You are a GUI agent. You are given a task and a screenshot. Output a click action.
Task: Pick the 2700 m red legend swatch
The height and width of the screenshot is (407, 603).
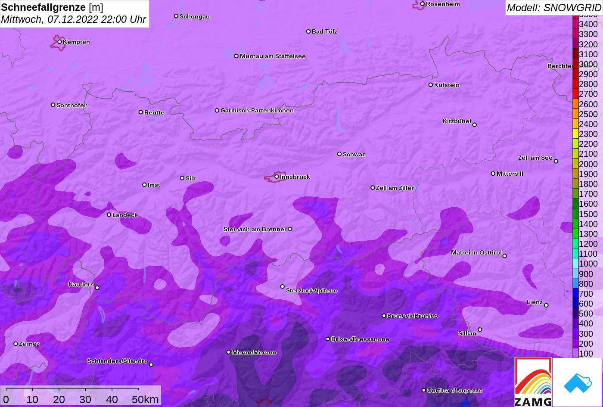575,94
